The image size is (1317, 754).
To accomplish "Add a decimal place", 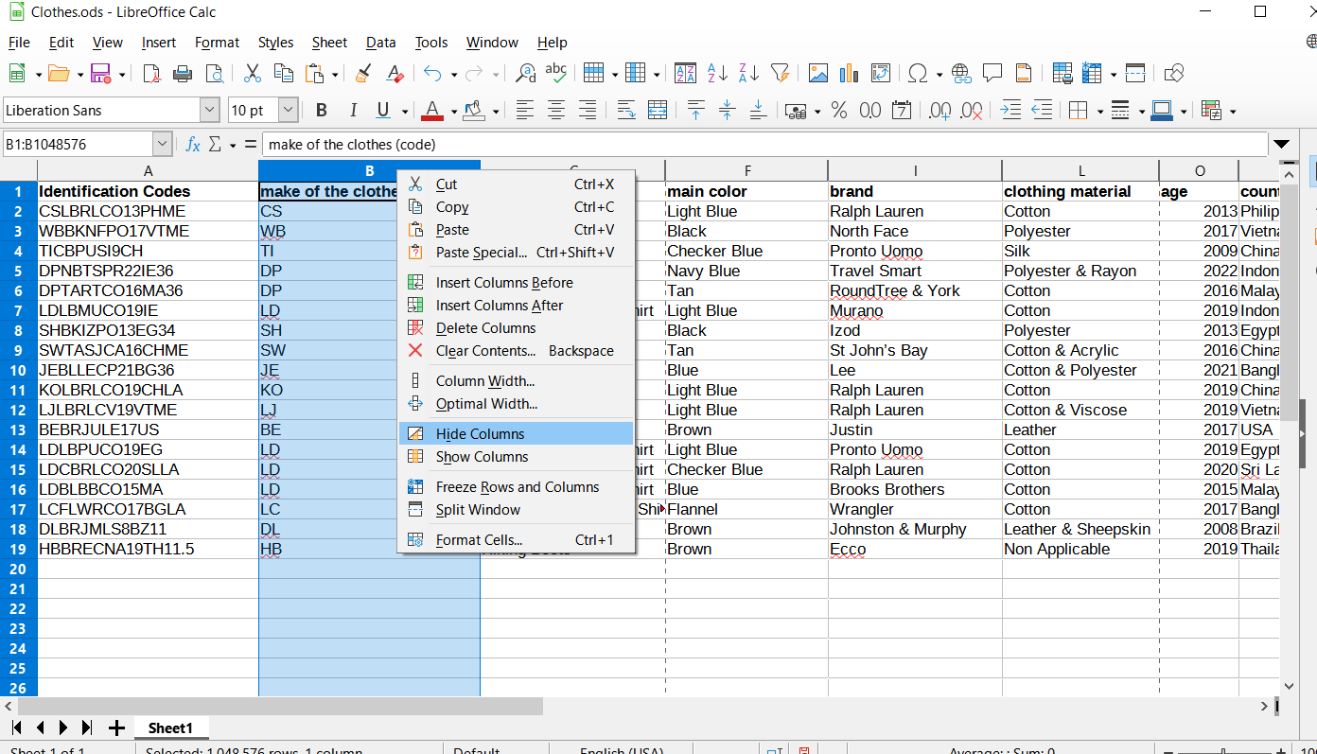I will click(940, 111).
